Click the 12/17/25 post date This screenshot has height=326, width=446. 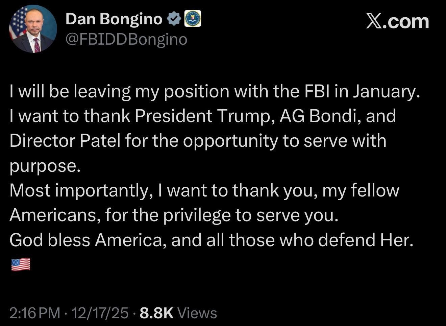pos(100,313)
